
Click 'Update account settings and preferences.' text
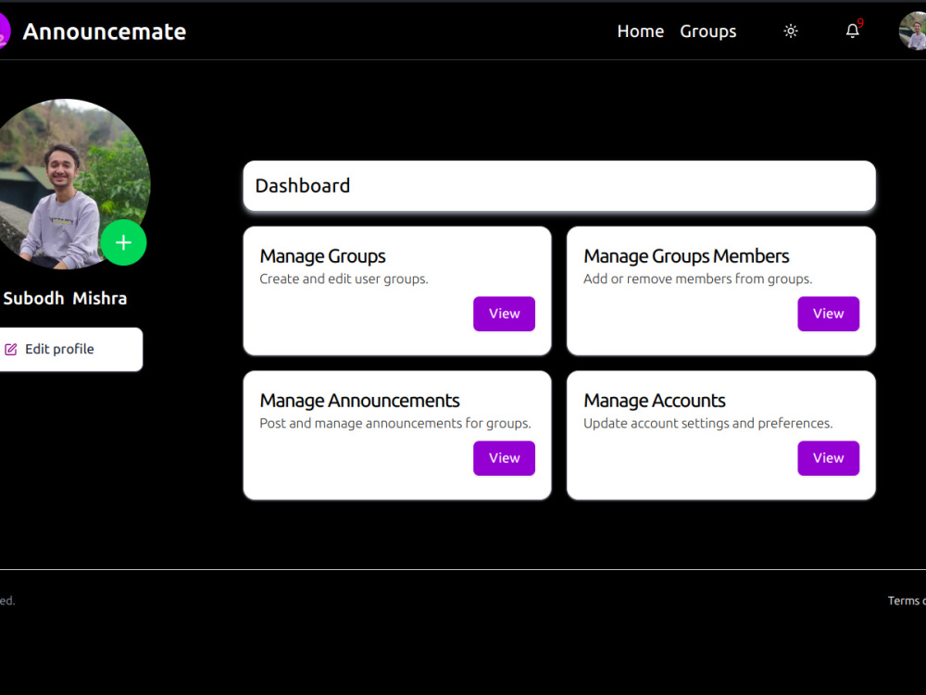click(708, 424)
